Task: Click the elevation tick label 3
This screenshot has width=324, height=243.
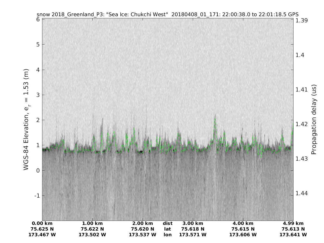Action: click(38, 95)
